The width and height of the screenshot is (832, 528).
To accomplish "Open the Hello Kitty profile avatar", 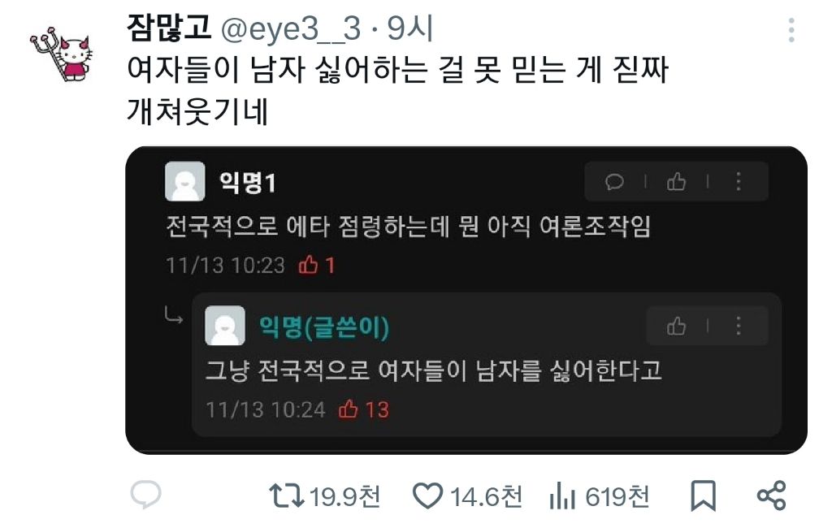I will pos(62,54).
